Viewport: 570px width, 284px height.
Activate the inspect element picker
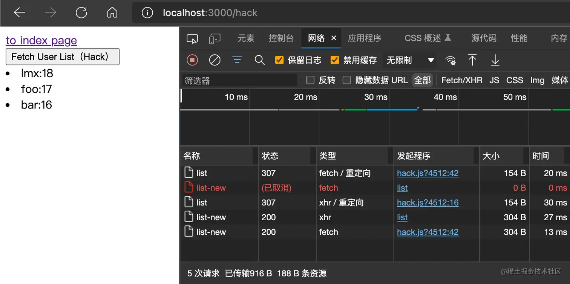[192, 38]
